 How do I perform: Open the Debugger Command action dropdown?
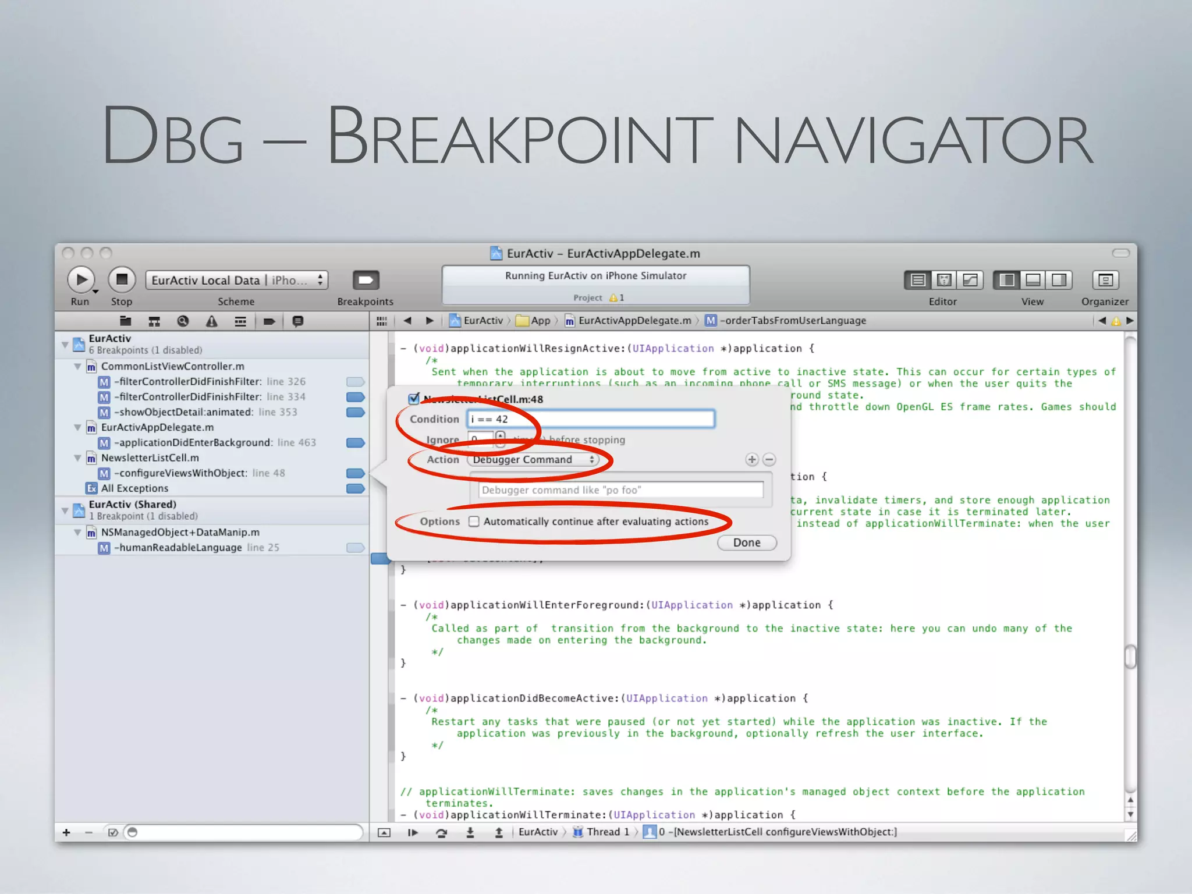(x=533, y=460)
